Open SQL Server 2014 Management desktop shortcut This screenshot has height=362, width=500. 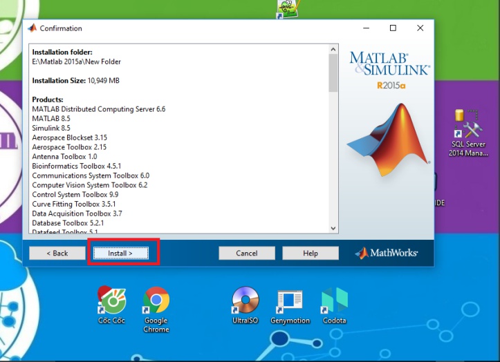(x=468, y=133)
